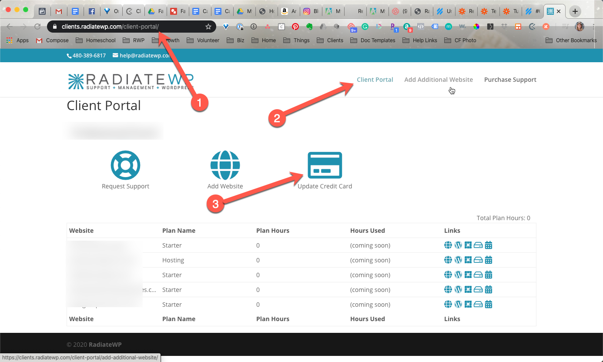Click the server drive icon in the bottom Starter row
Image resolution: width=603 pixels, height=362 pixels.
478,305
